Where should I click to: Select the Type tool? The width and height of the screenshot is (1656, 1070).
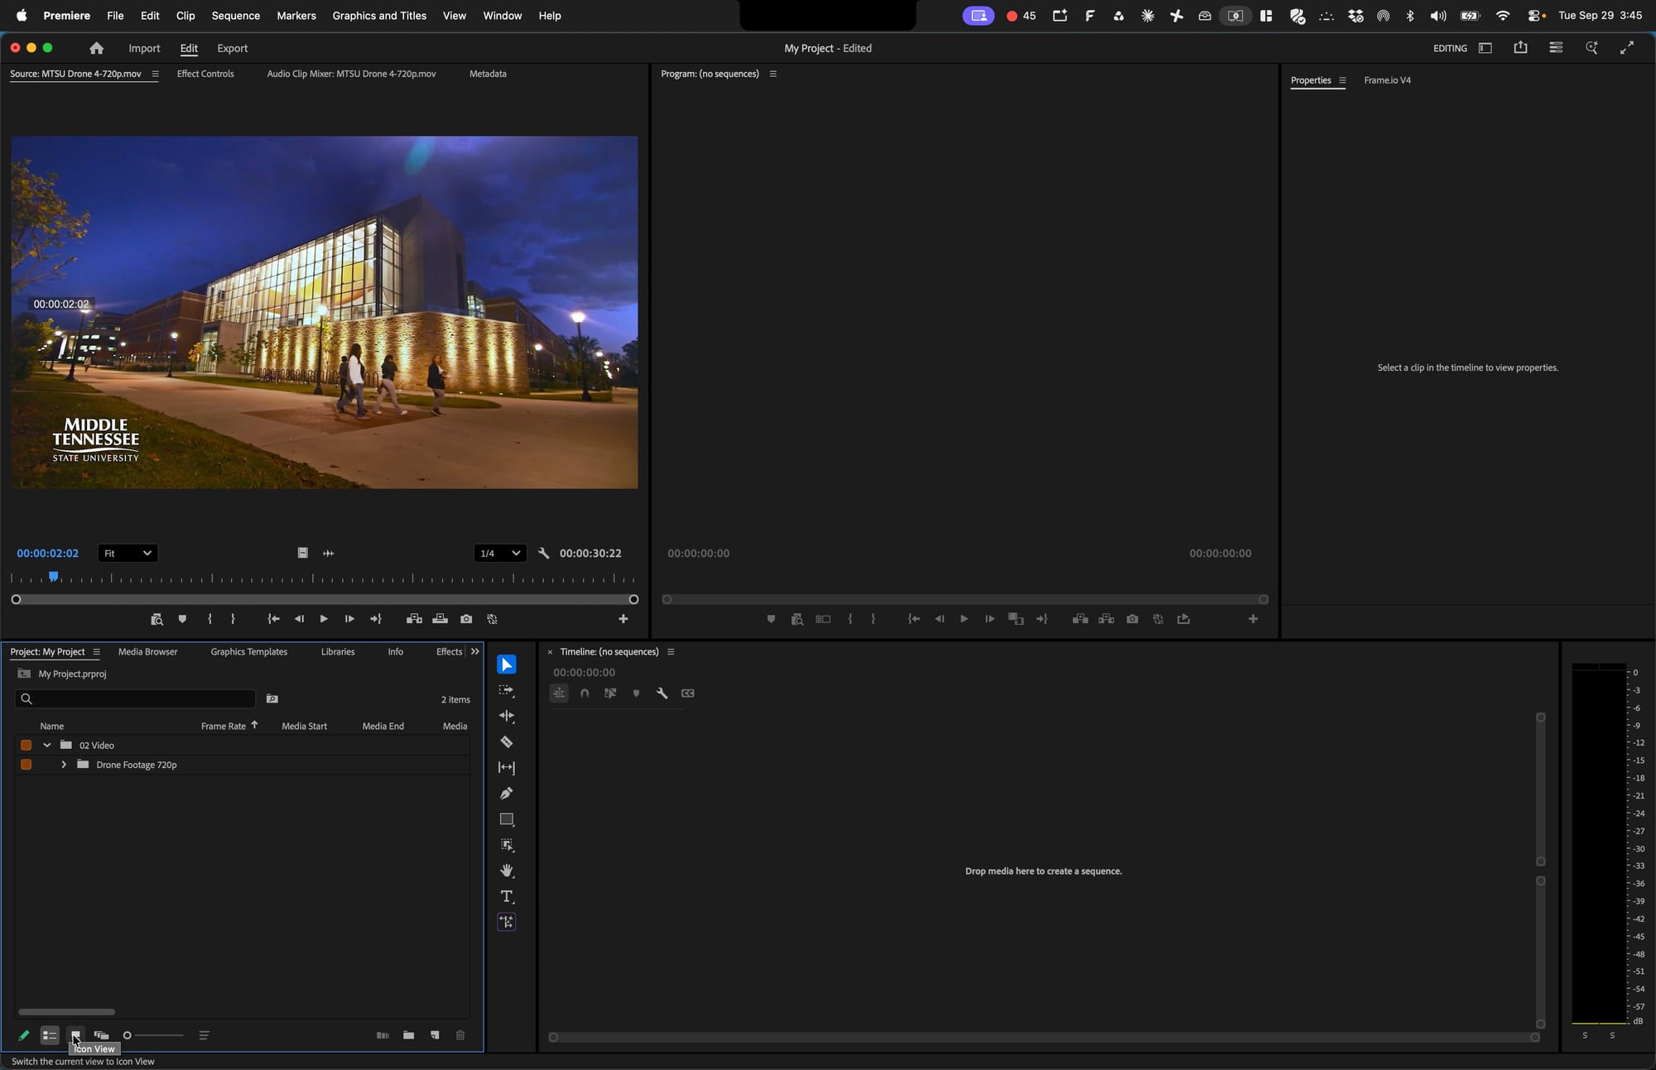coord(507,896)
